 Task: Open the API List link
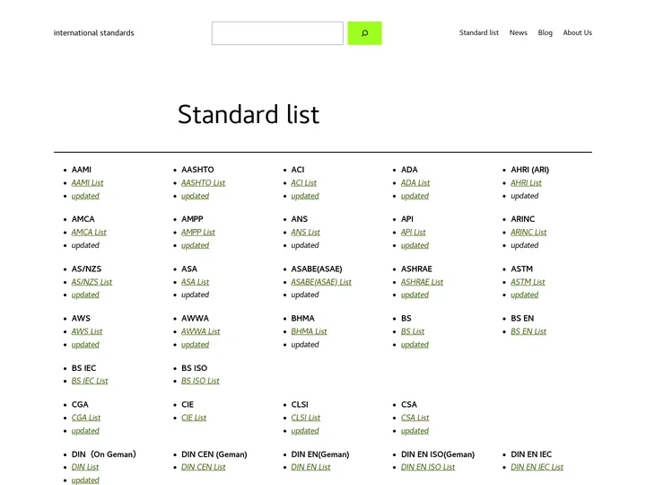click(x=414, y=233)
